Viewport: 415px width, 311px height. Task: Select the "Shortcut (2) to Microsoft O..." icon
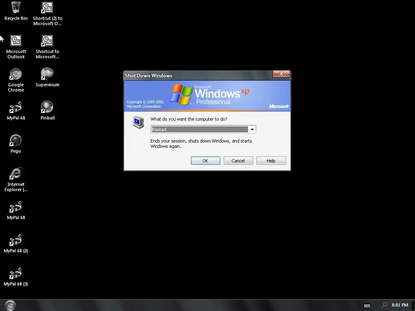(x=47, y=13)
